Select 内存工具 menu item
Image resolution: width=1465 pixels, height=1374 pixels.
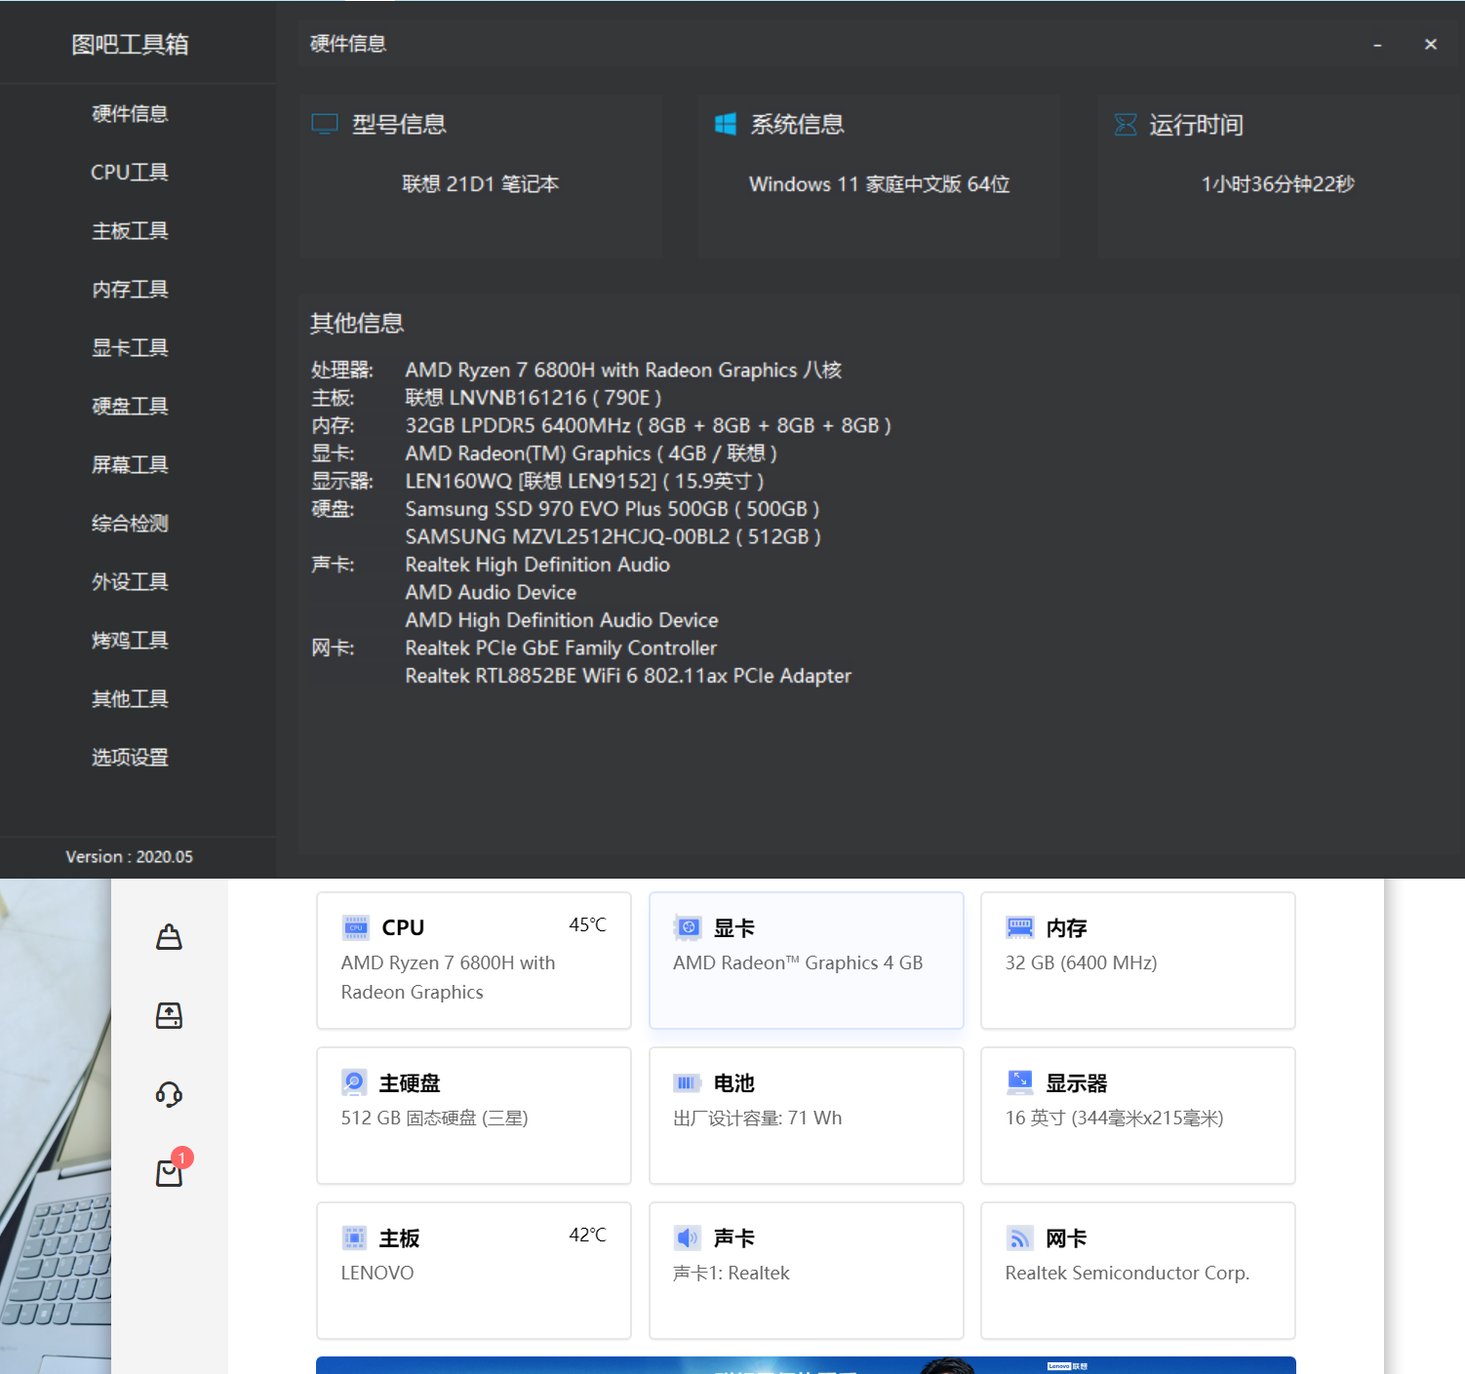pyautogui.click(x=130, y=290)
